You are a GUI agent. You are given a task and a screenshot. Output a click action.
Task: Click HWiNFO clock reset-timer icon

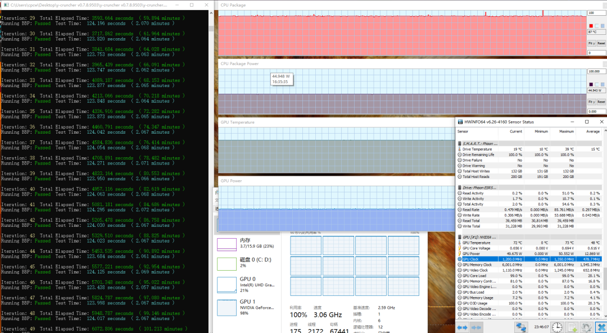coord(557,327)
